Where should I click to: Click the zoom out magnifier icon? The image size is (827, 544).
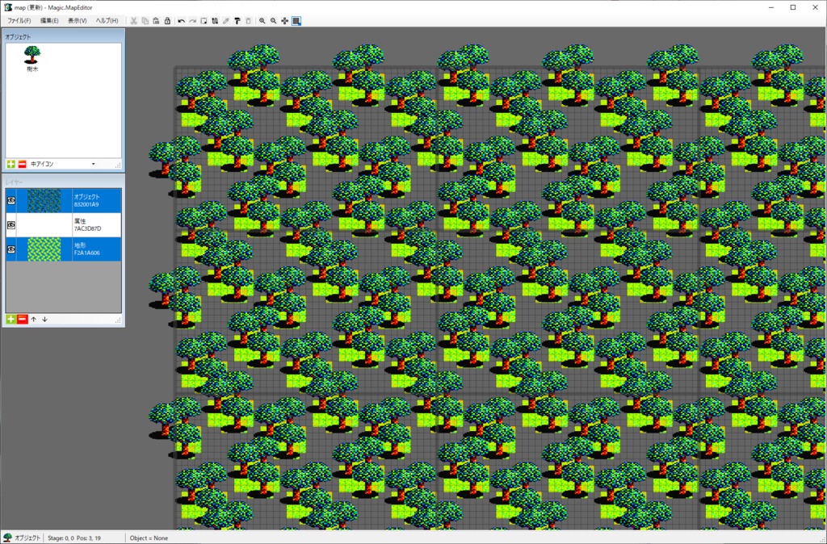[x=273, y=21]
